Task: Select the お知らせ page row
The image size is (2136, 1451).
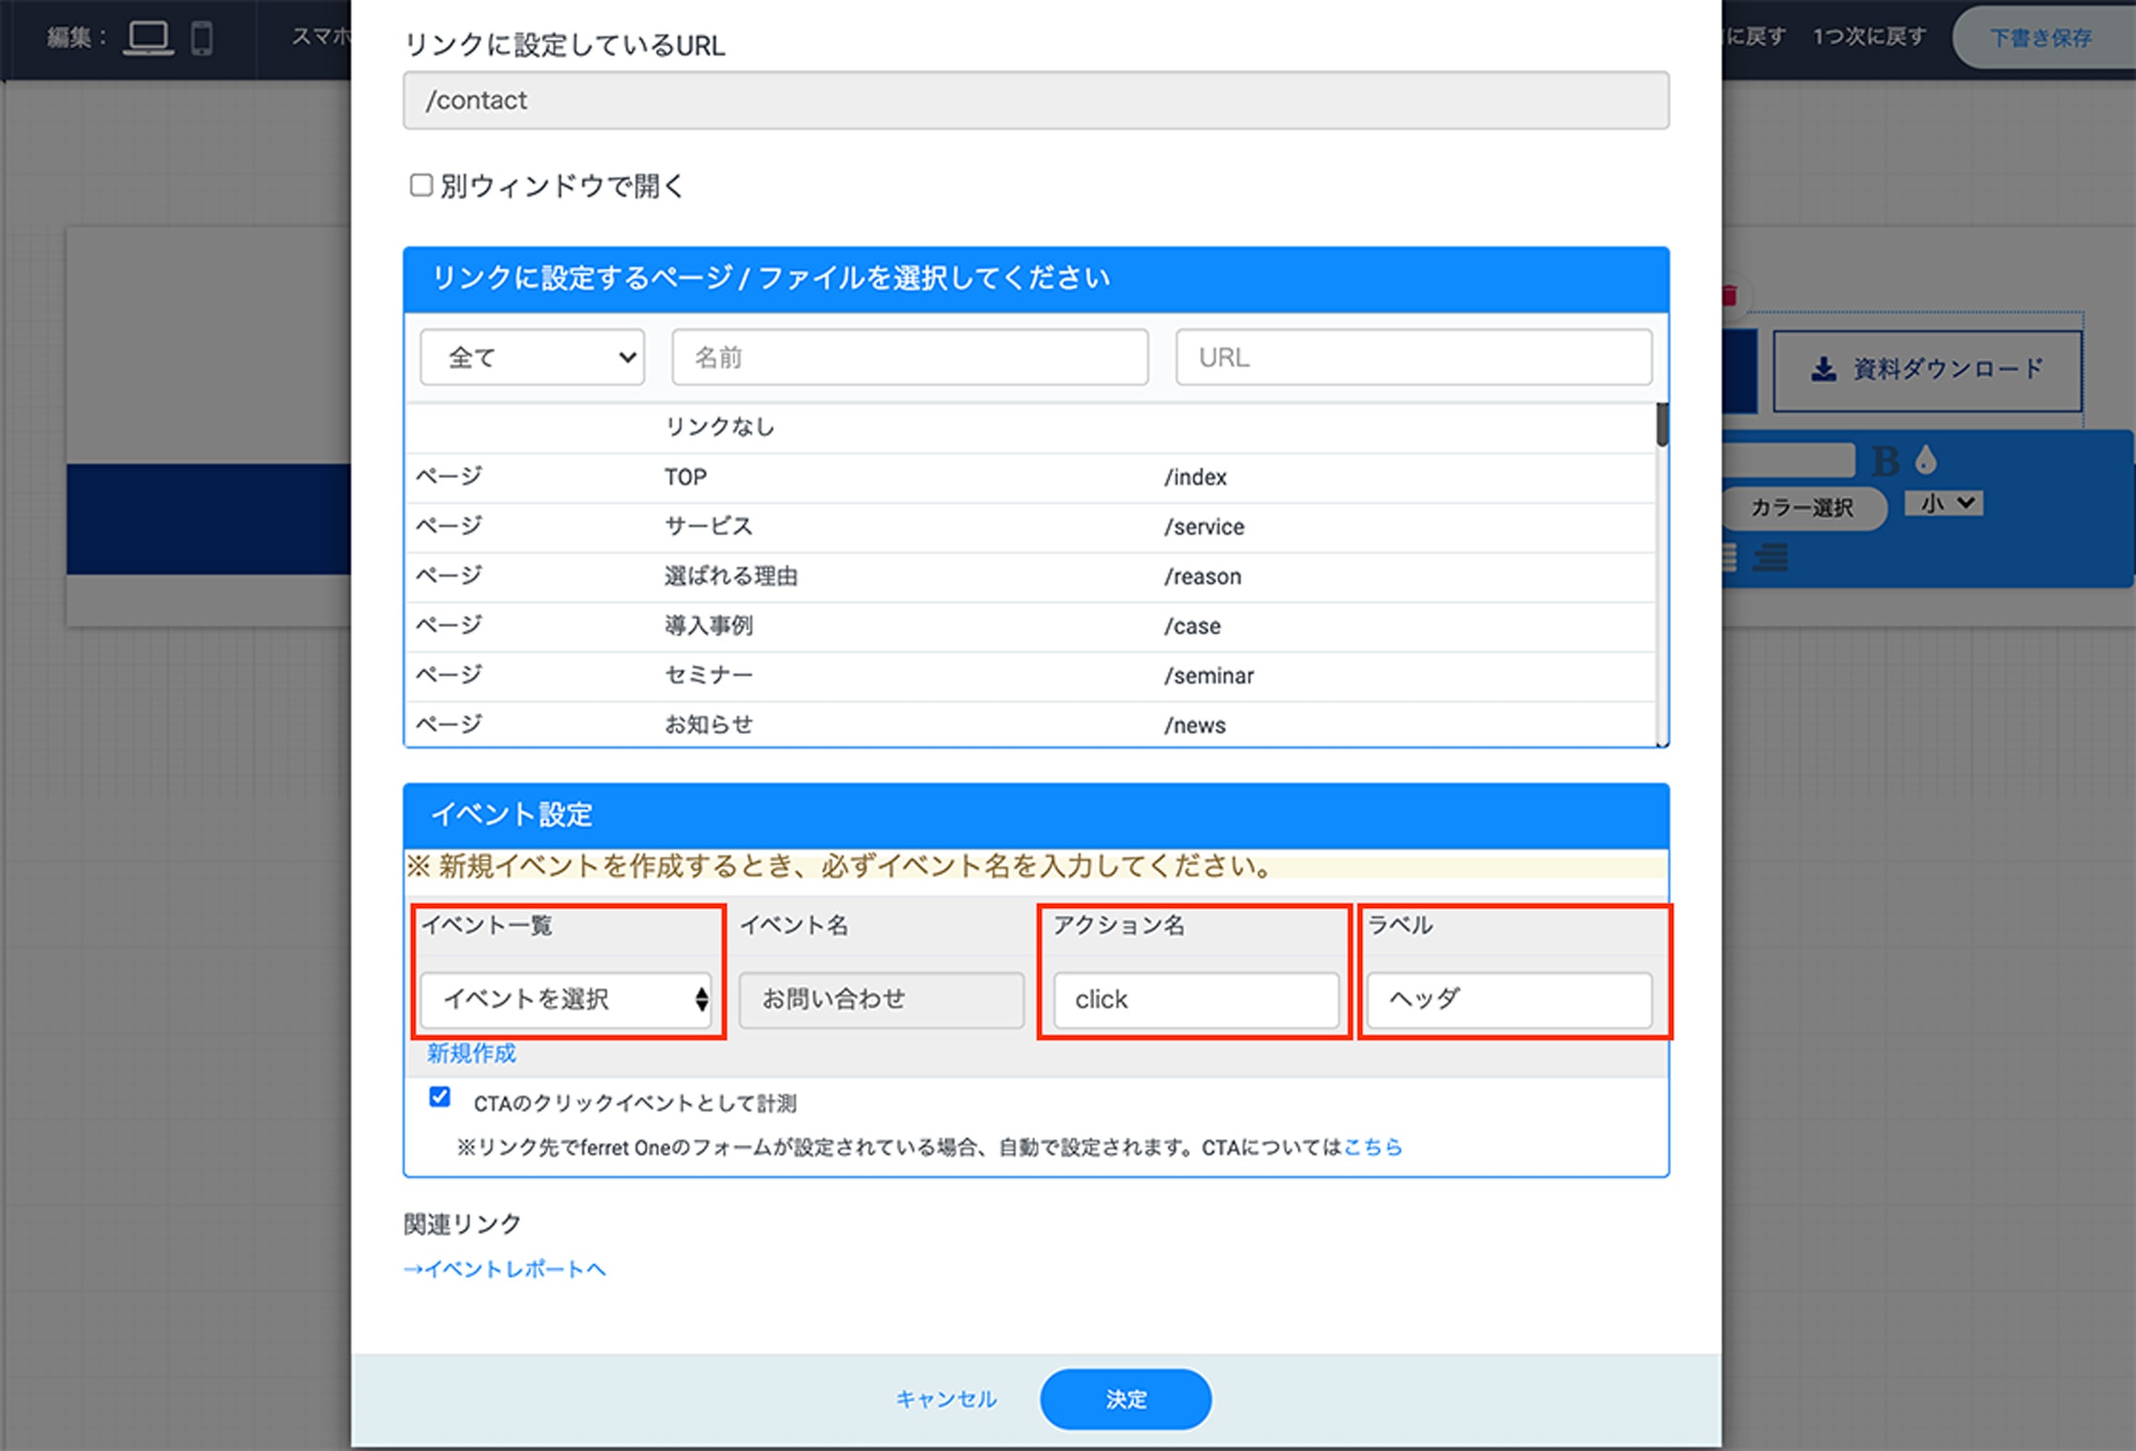Action: [1030, 725]
